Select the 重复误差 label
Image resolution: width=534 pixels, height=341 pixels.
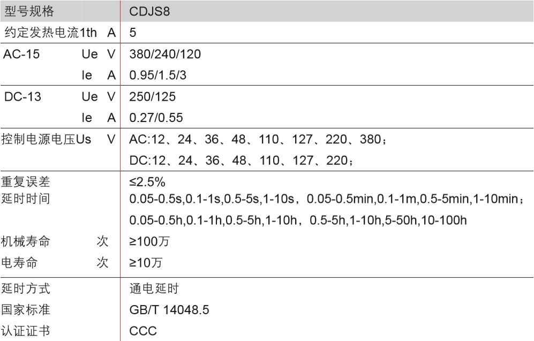coord(26,182)
